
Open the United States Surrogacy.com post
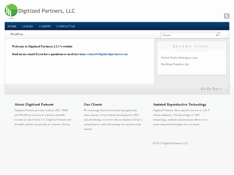(x=179, y=58)
